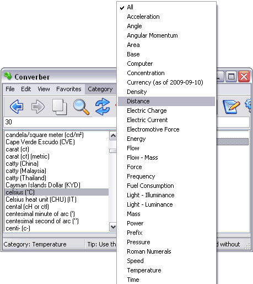253x284 pixels.
Task: Choose Electromotive Force category
Action: 166,129
